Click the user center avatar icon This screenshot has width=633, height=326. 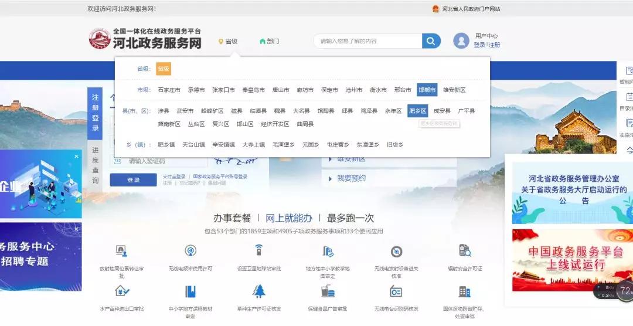click(x=461, y=41)
